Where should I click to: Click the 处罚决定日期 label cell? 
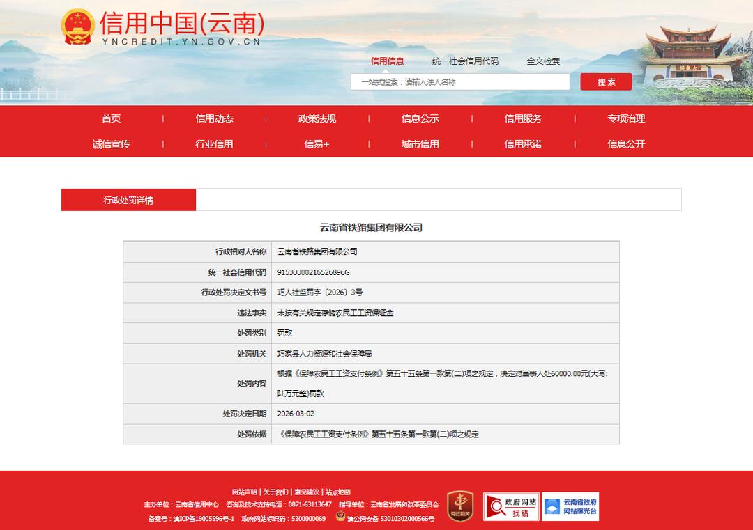197,414
